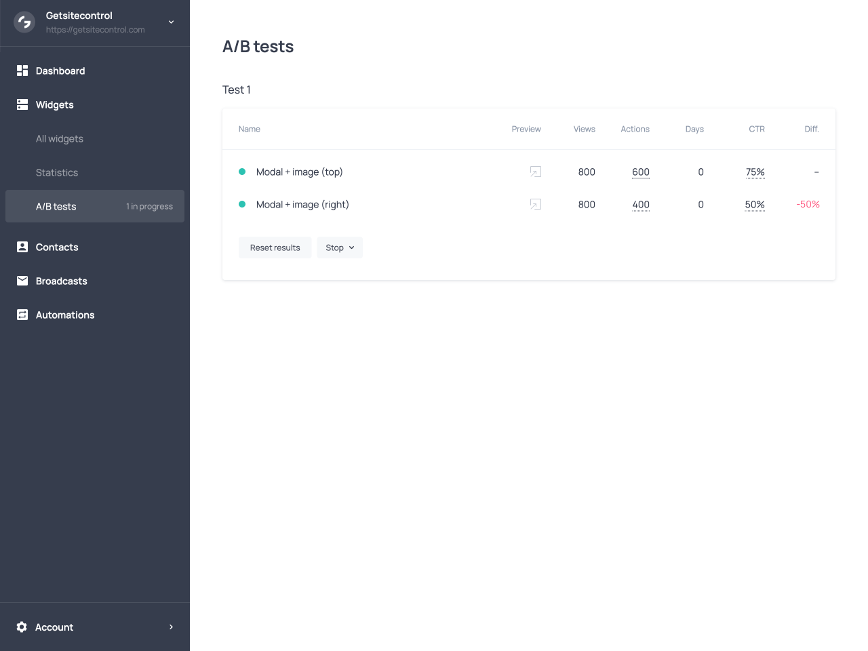
Task: Select the Automations icon
Action: (22, 315)
